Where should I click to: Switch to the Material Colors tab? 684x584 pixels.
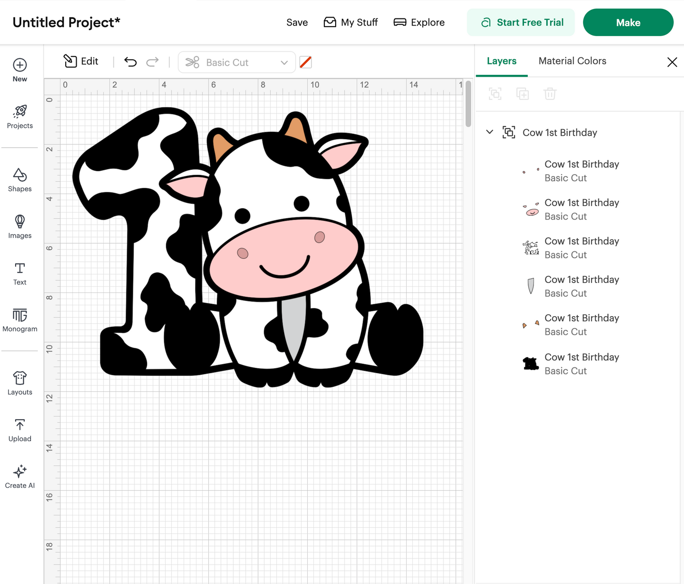pos(572,61)
